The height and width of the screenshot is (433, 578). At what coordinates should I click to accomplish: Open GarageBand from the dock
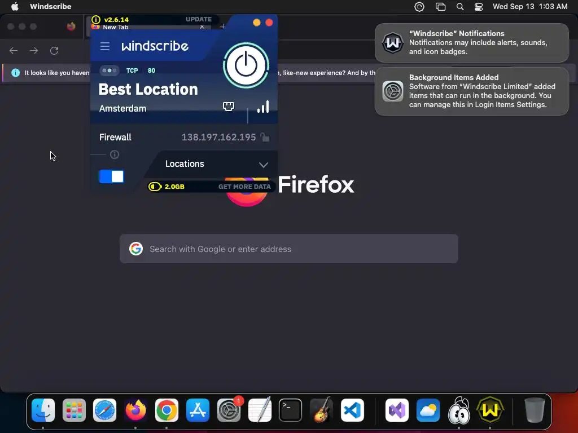321,410
